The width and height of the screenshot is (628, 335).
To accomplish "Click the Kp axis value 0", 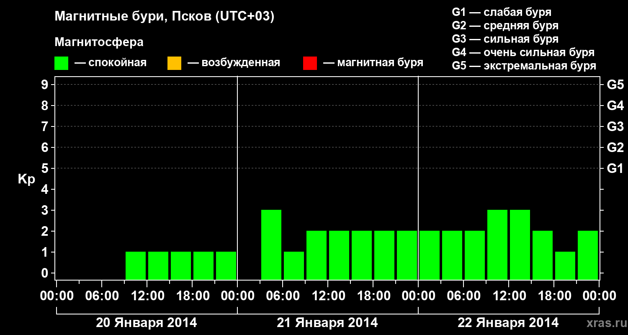I will pyautogui.click(x=45, y=273).
